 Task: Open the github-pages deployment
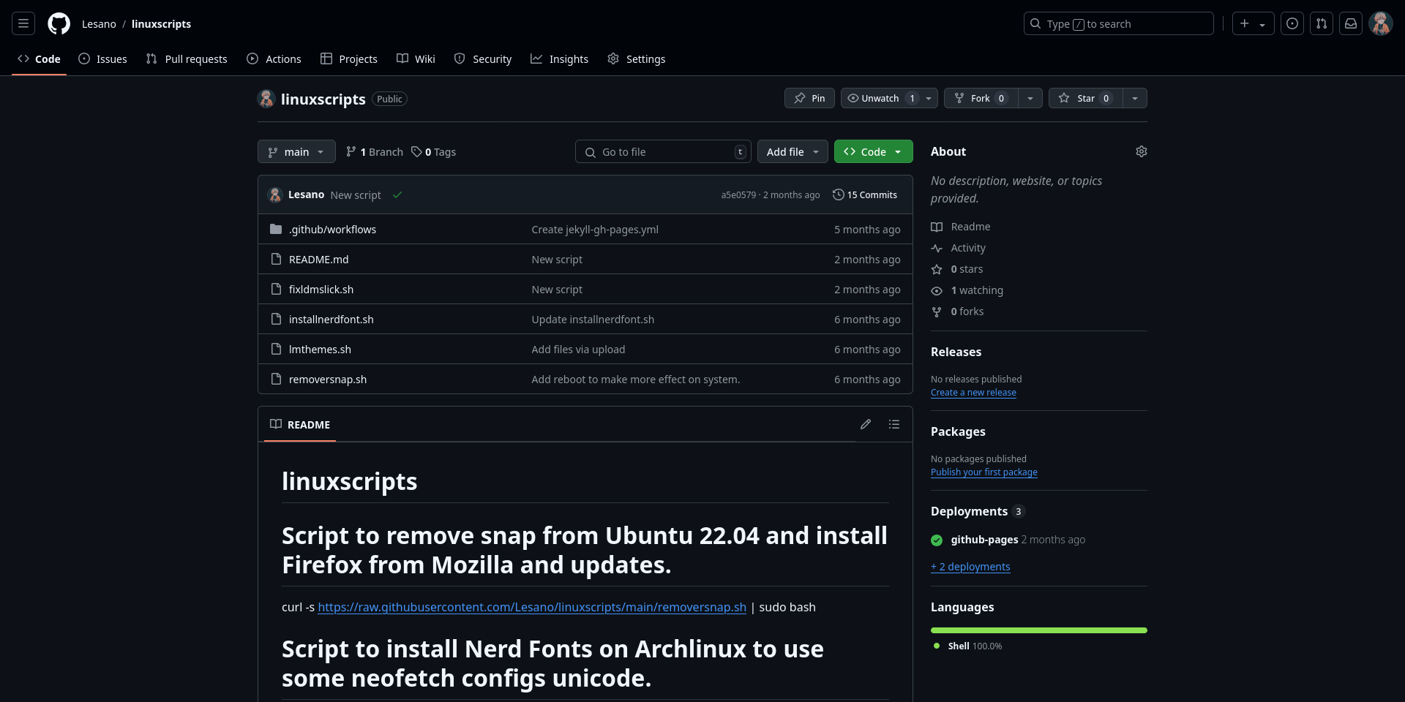point(984,540)
